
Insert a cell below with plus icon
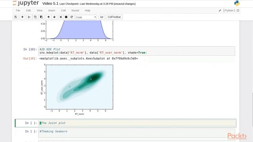coord(22,17)
